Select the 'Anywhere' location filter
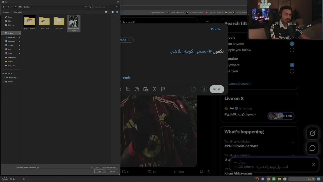323x182 pixels. pyautogui.click(x=292, y=65)
